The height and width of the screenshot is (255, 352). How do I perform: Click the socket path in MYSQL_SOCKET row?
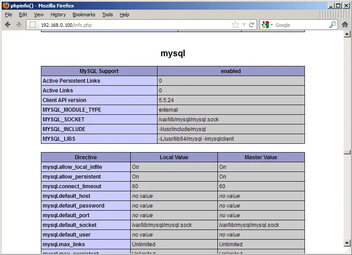click(x=189, y=120)
